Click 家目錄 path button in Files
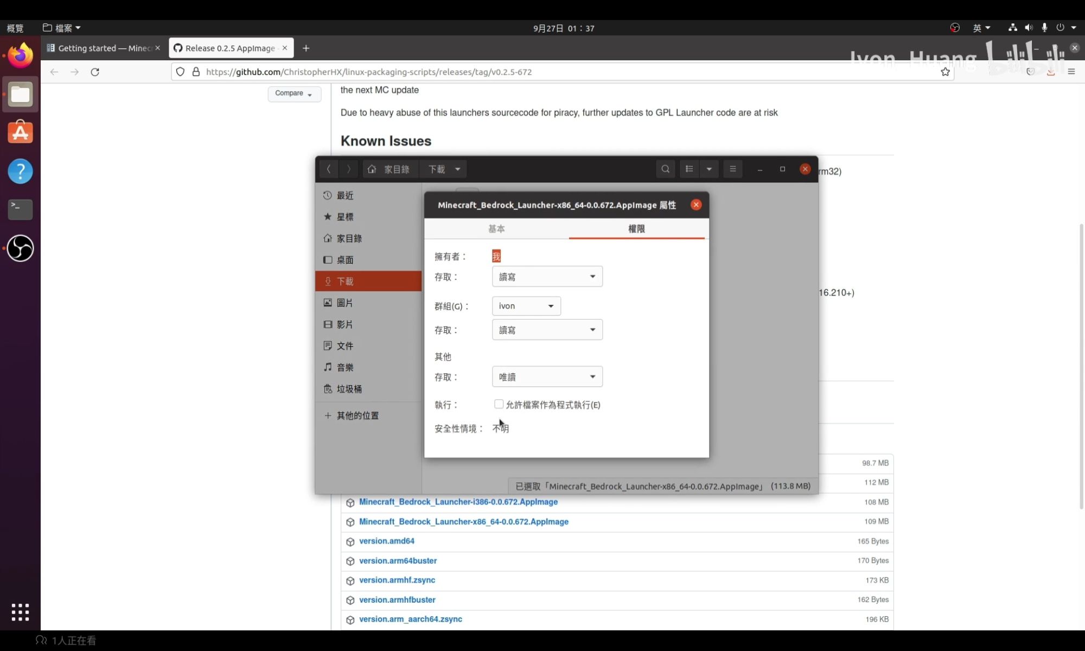Screen dimensions: 1085x651 tap(389, 169)
